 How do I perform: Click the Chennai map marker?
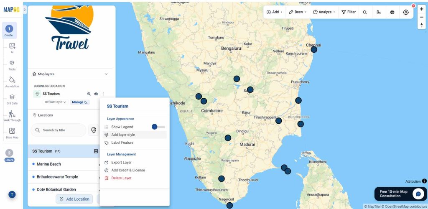point(314,49)
